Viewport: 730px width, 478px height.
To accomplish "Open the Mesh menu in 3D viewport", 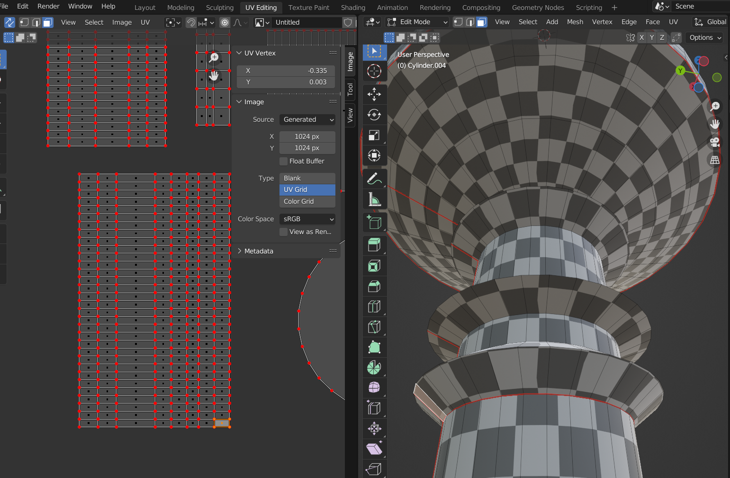I will pos(575,22).
